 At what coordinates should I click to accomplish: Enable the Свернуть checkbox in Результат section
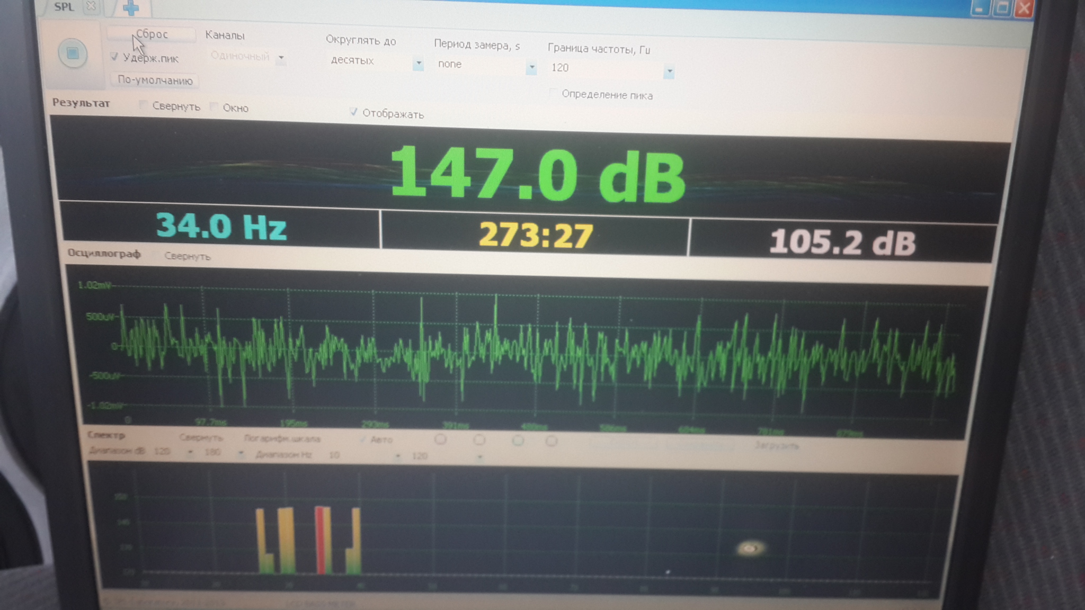pyautogui.click(x=143, y=105)
